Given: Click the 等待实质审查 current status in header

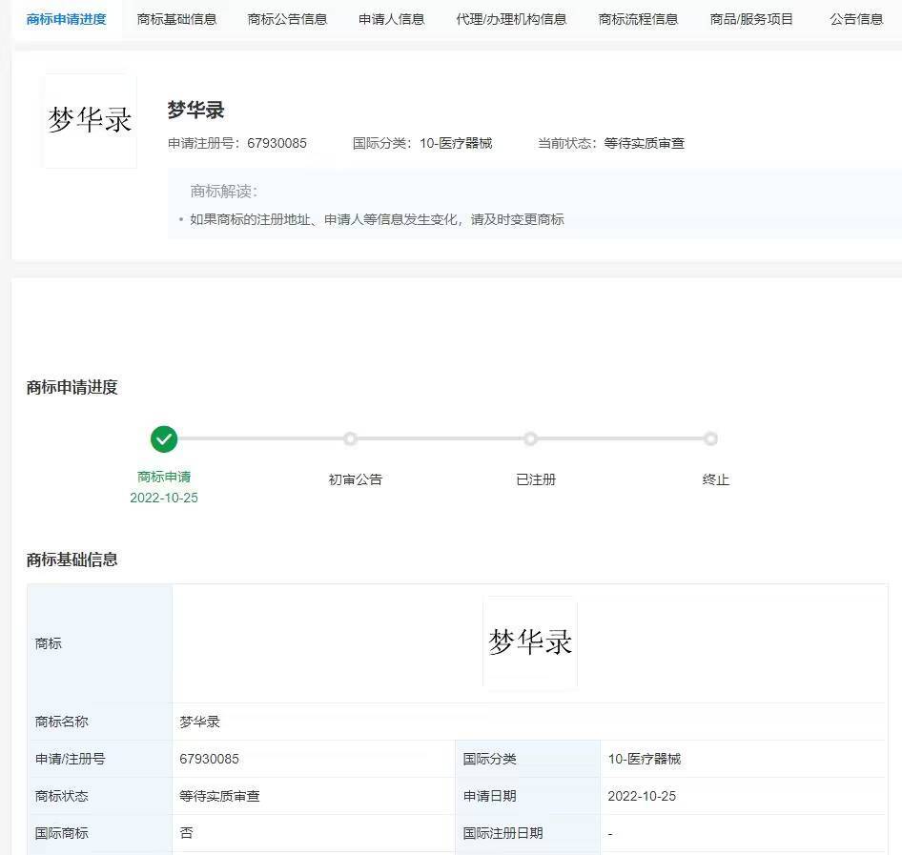Looking at the screenshot, I should point(644,143).
